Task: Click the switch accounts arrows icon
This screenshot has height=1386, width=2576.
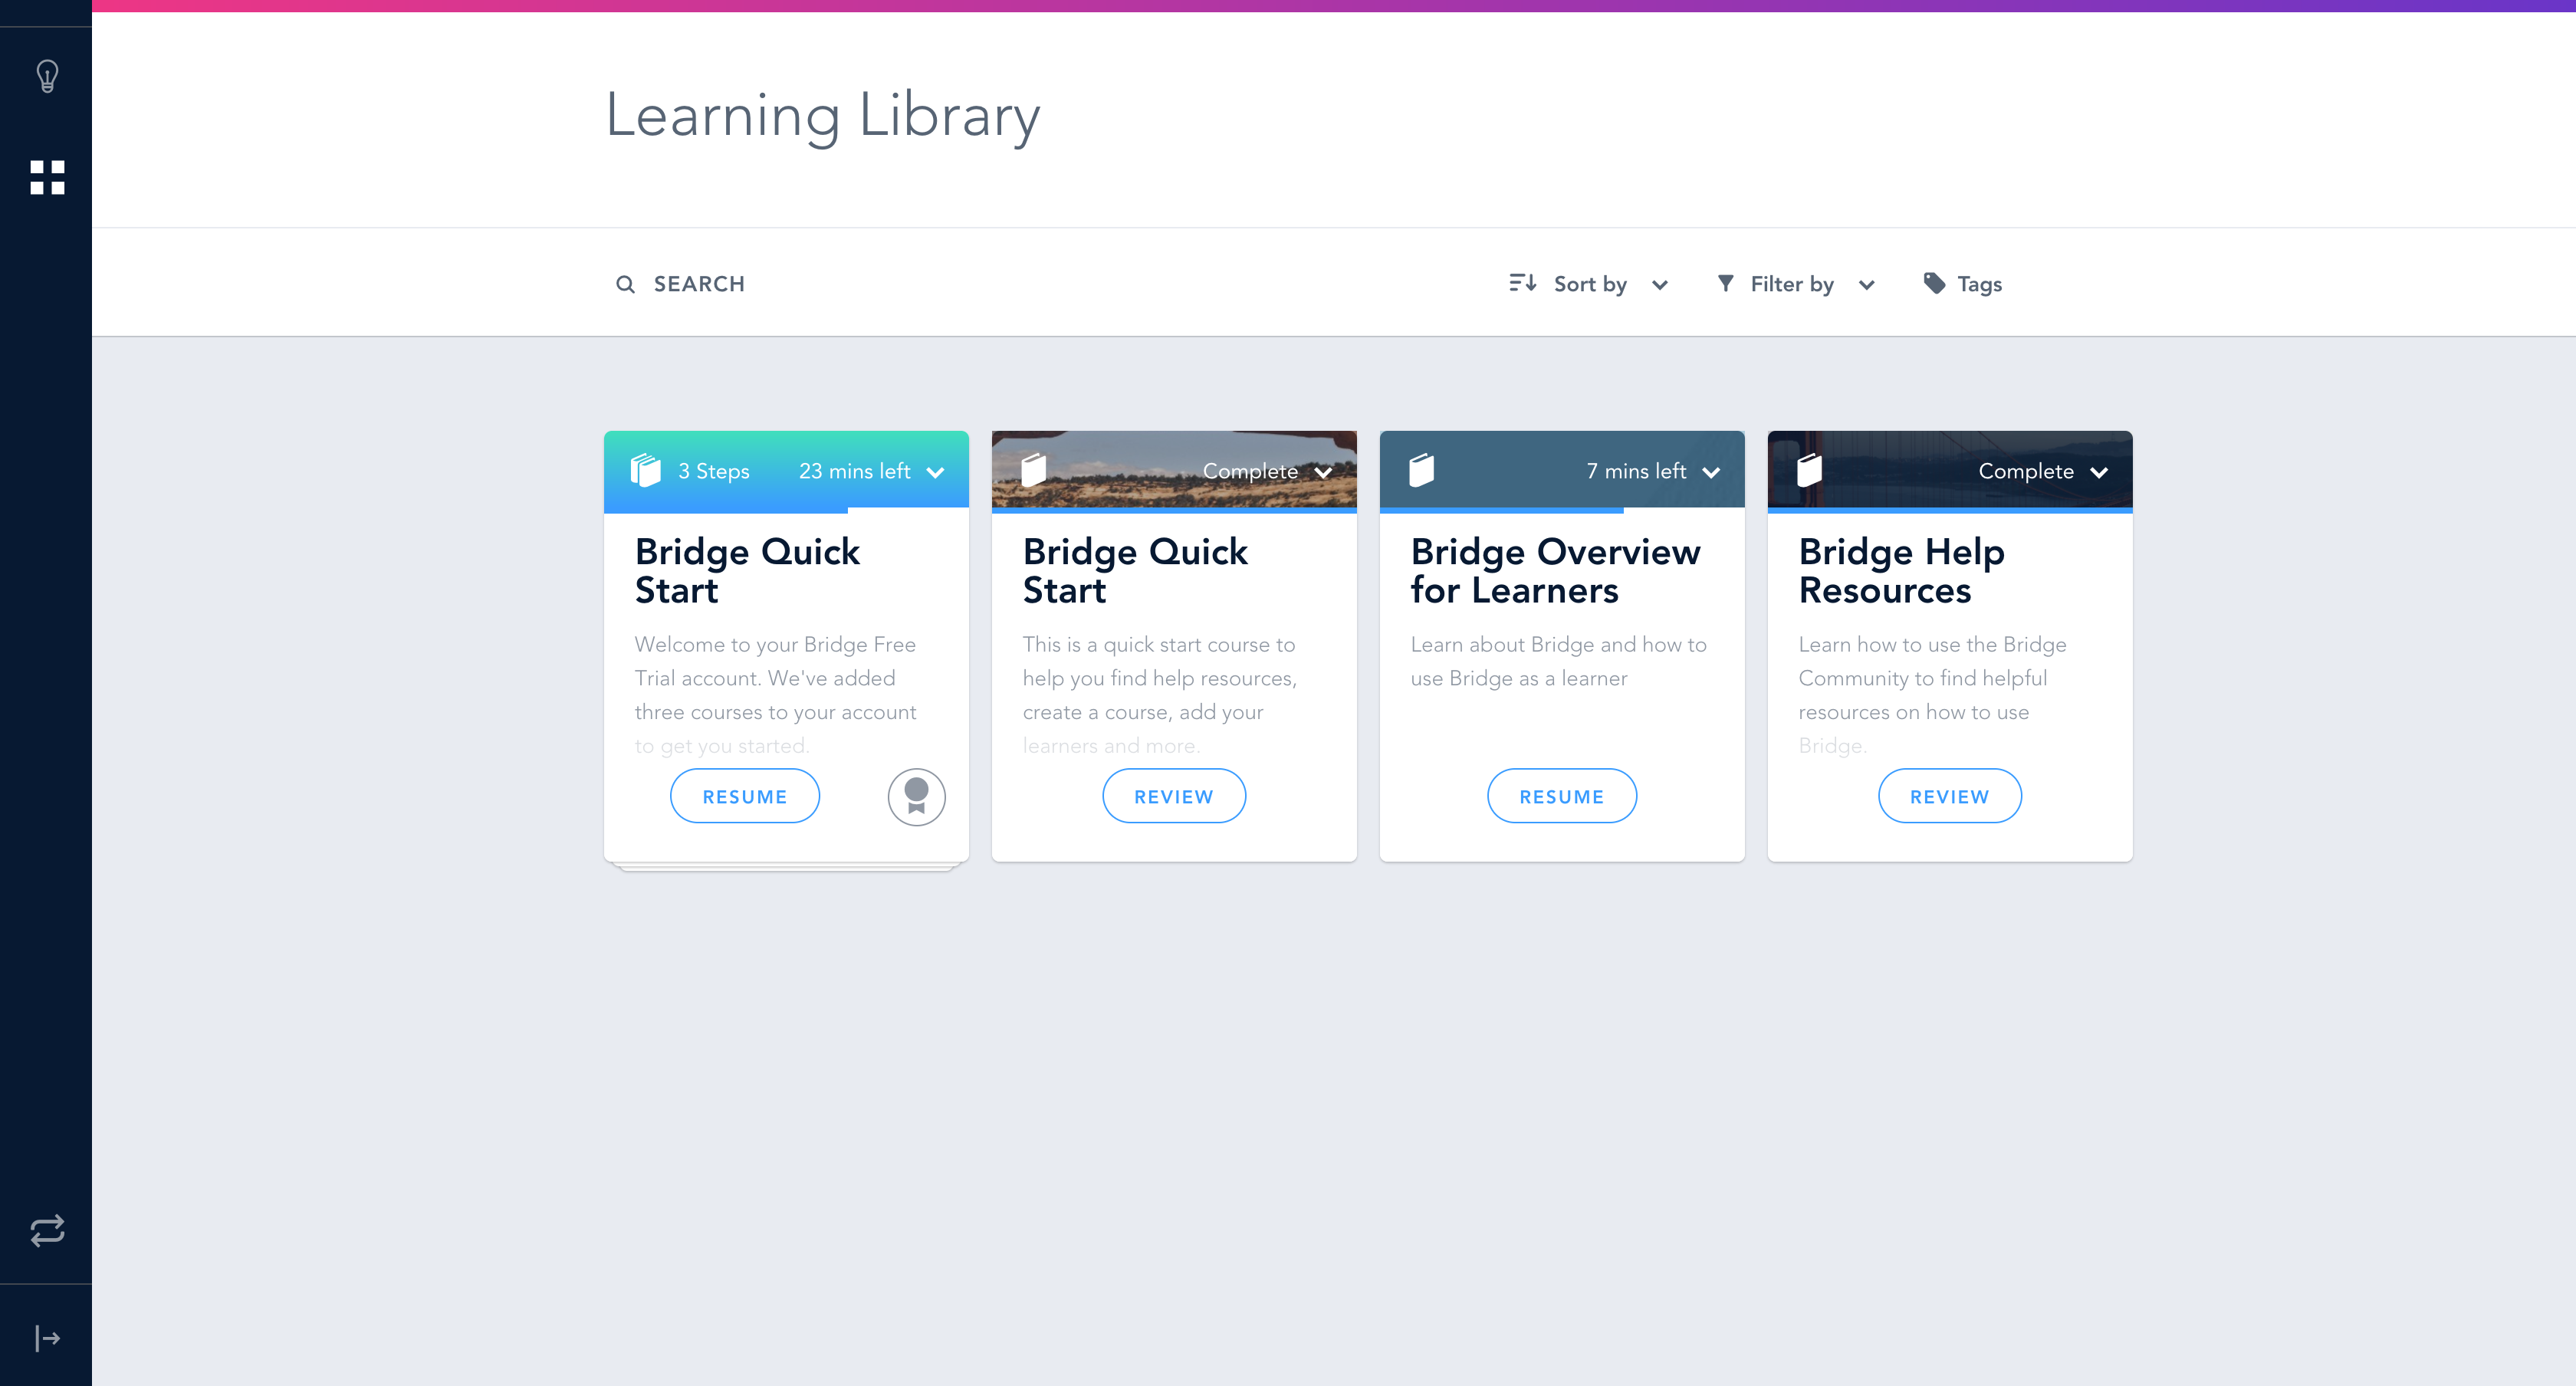Action: click(x=47, y=1230)
